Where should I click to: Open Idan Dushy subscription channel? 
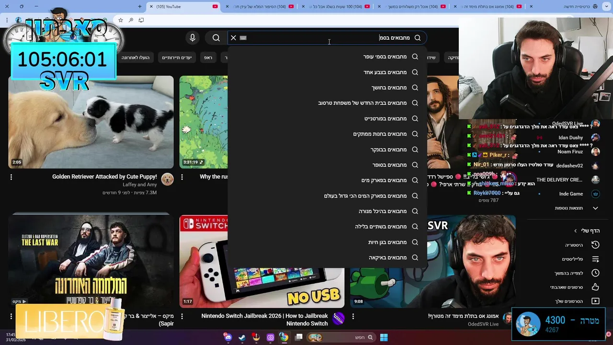click(x=579, y=138)
